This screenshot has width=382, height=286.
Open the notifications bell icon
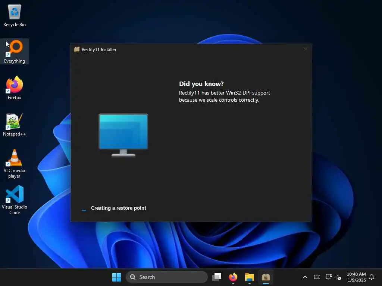372,277
